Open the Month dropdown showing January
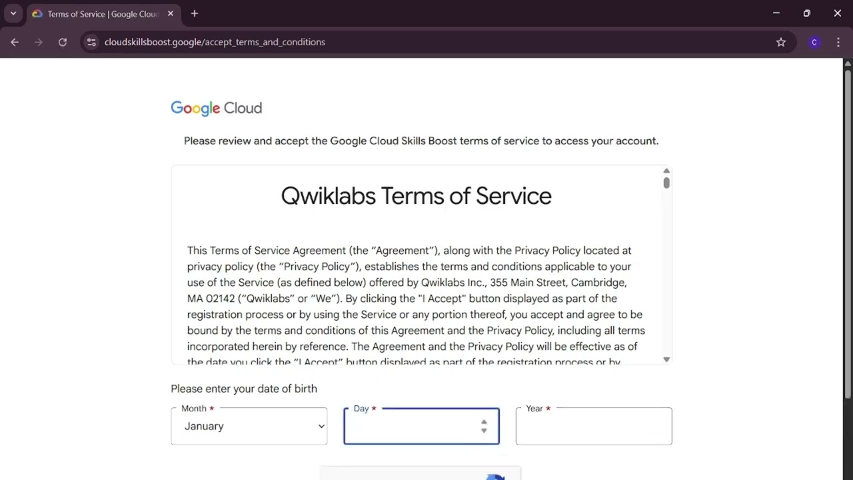The width and height of the screenshot is (853, 480). (249, 426)
